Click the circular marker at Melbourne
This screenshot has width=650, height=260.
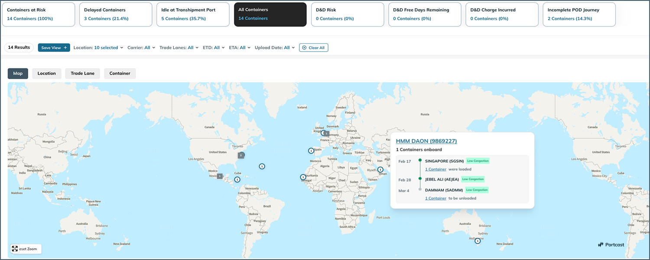tap(478, 241)
